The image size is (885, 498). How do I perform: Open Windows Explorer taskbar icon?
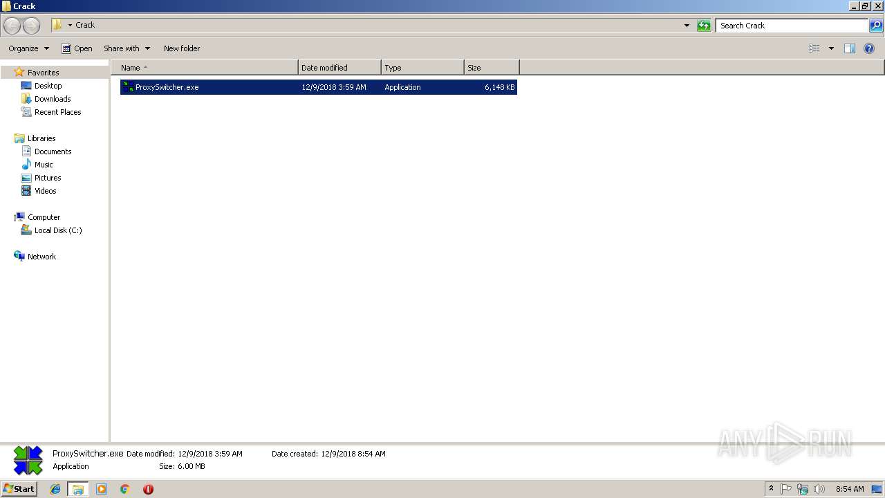tap(78, 489)
